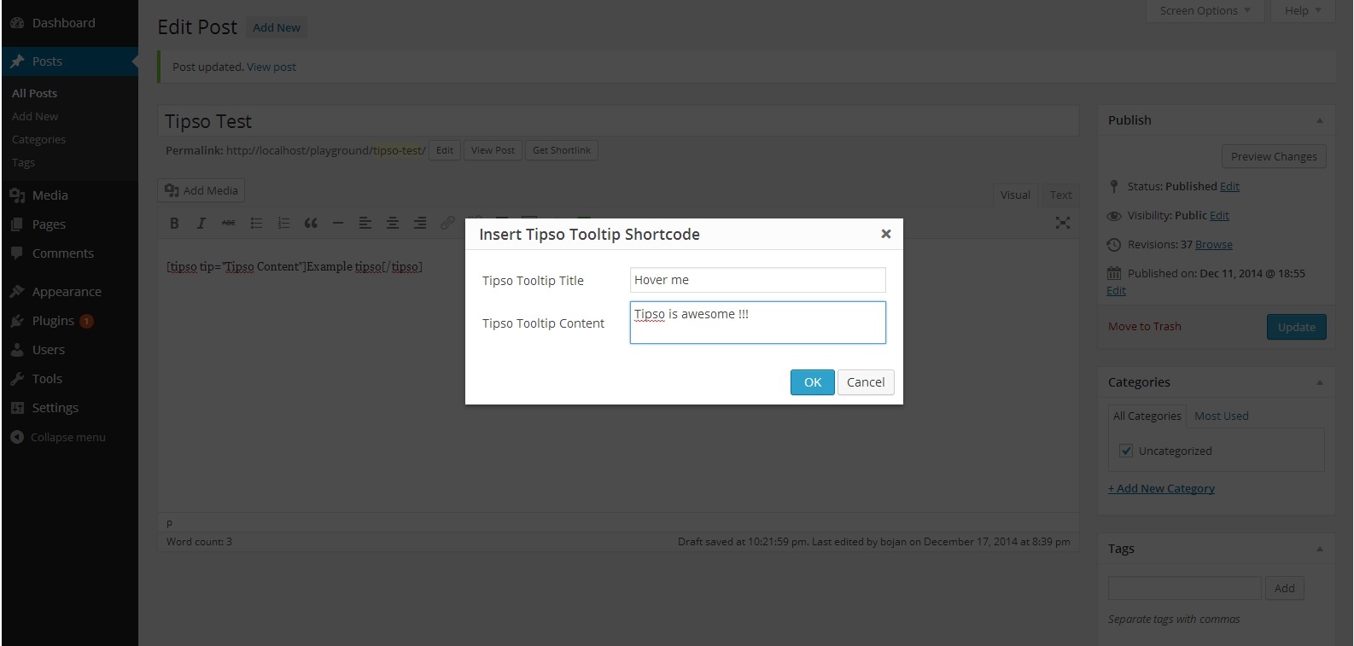Click the Plugins update count badge

(86, 321)
